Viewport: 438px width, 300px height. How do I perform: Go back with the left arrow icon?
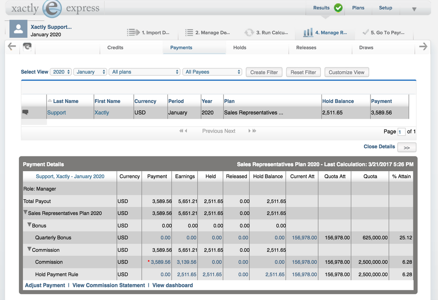[x=12, y=46]
